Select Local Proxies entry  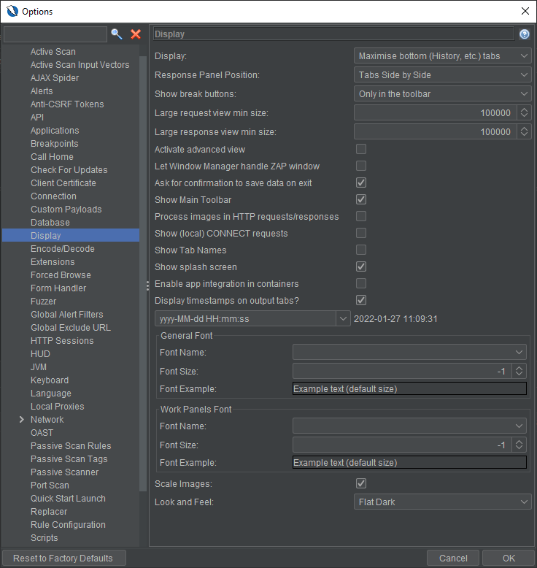point(57,407)
